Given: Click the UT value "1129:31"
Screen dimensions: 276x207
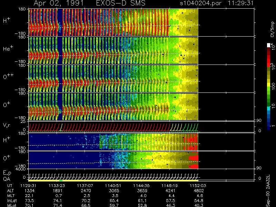Looking at the screenshot, I should [x=29, y=186].
